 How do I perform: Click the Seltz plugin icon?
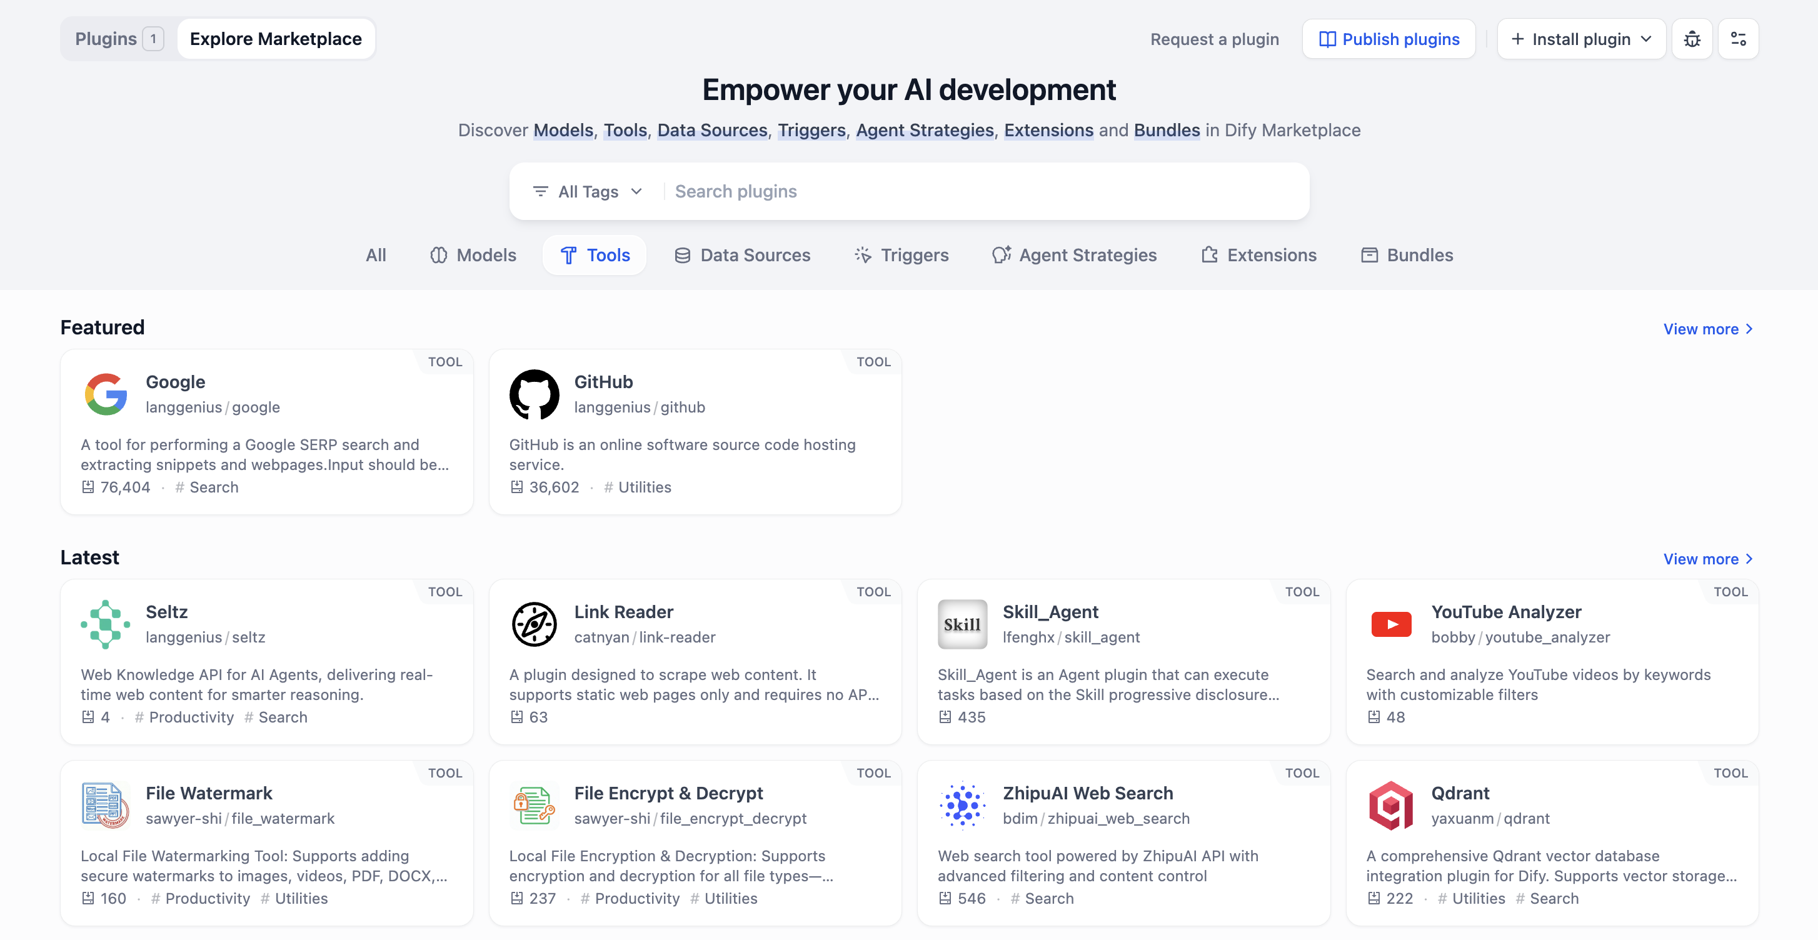106,624
